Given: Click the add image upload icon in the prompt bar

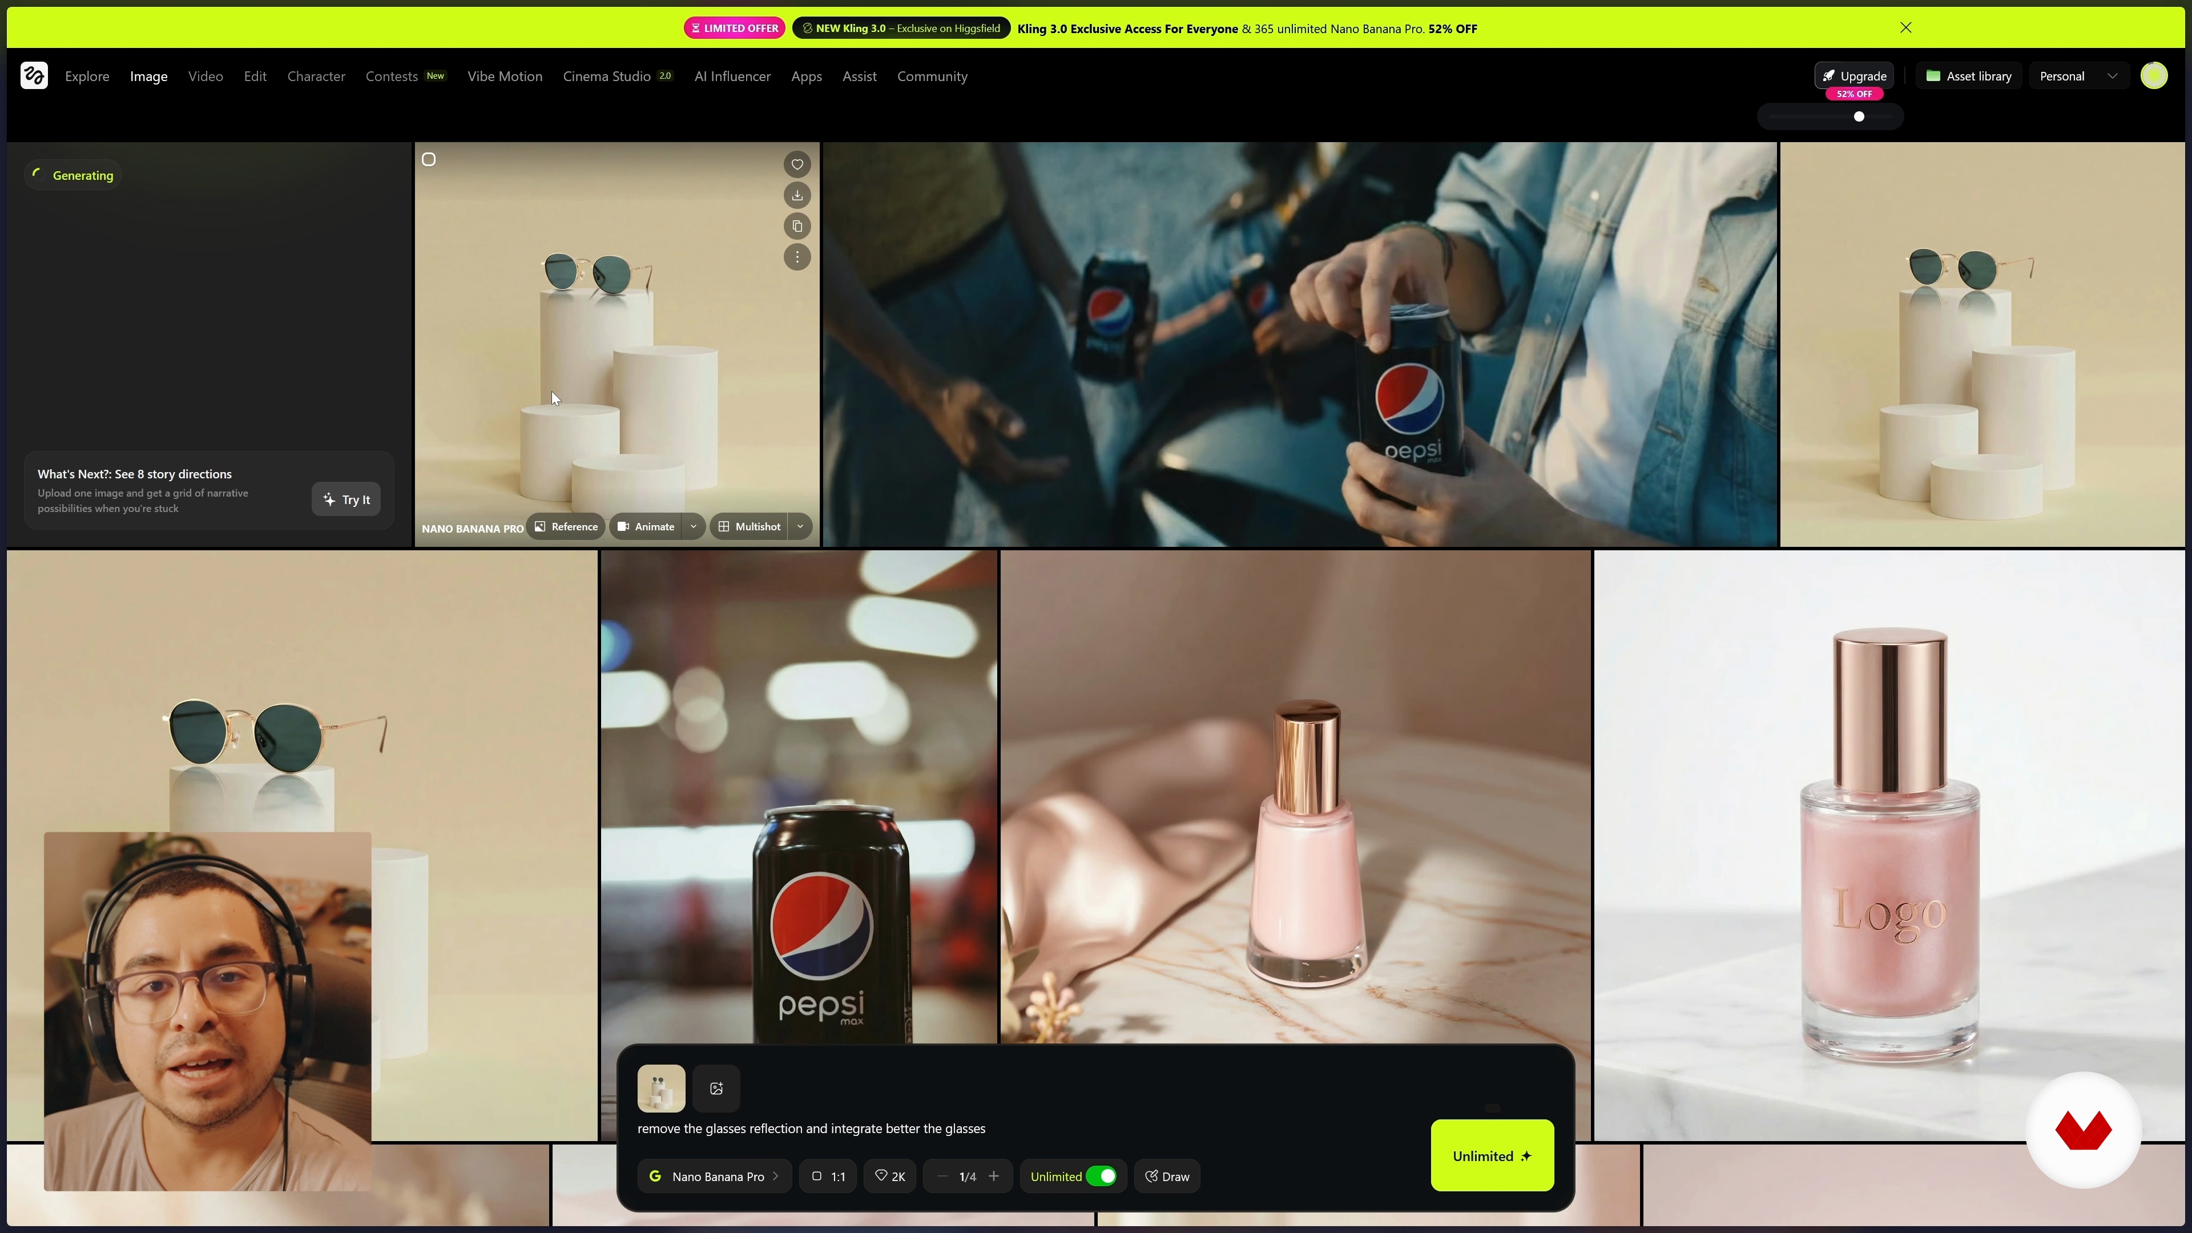Looking at the screenshot, I should point(716,1089).
